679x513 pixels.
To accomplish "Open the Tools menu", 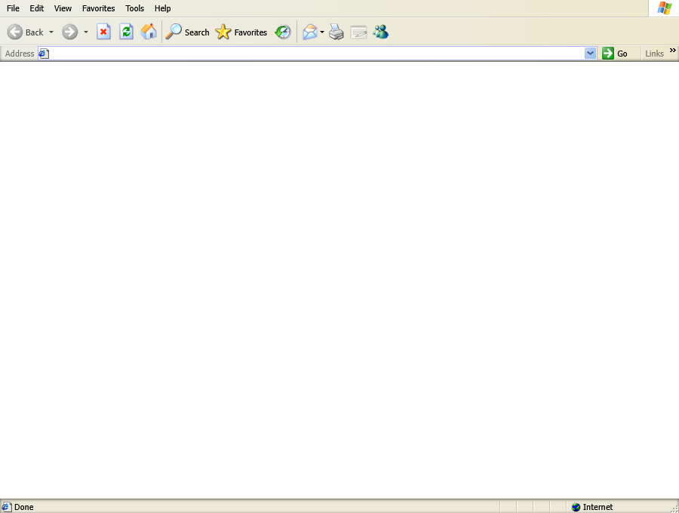I will (134, 8).
